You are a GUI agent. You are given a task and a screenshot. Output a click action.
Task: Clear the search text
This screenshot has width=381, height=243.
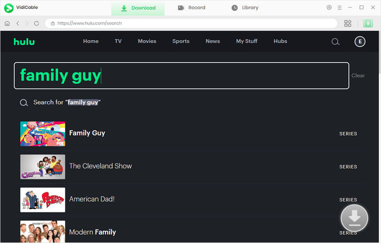(x=358, y=76)
